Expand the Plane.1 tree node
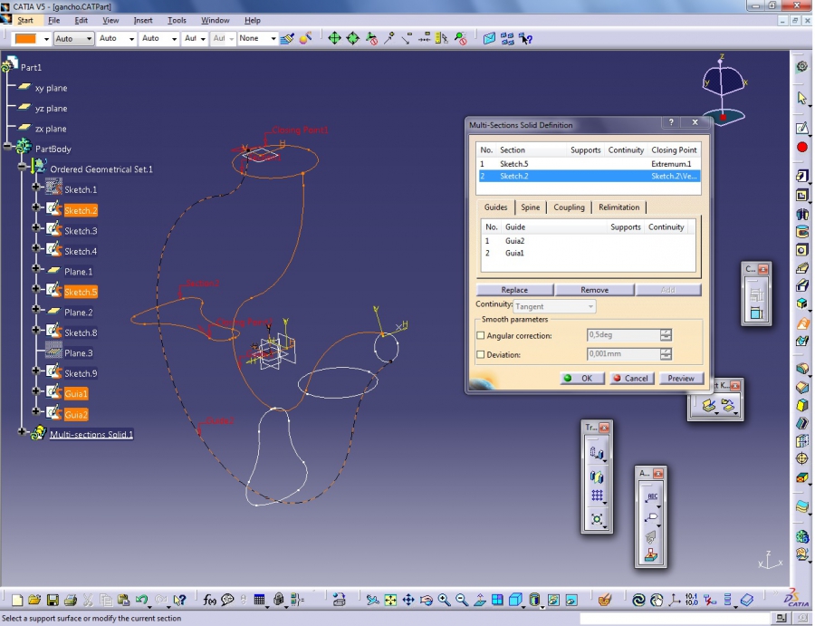The height and width of the screenshot is (626, 815). 35,268
